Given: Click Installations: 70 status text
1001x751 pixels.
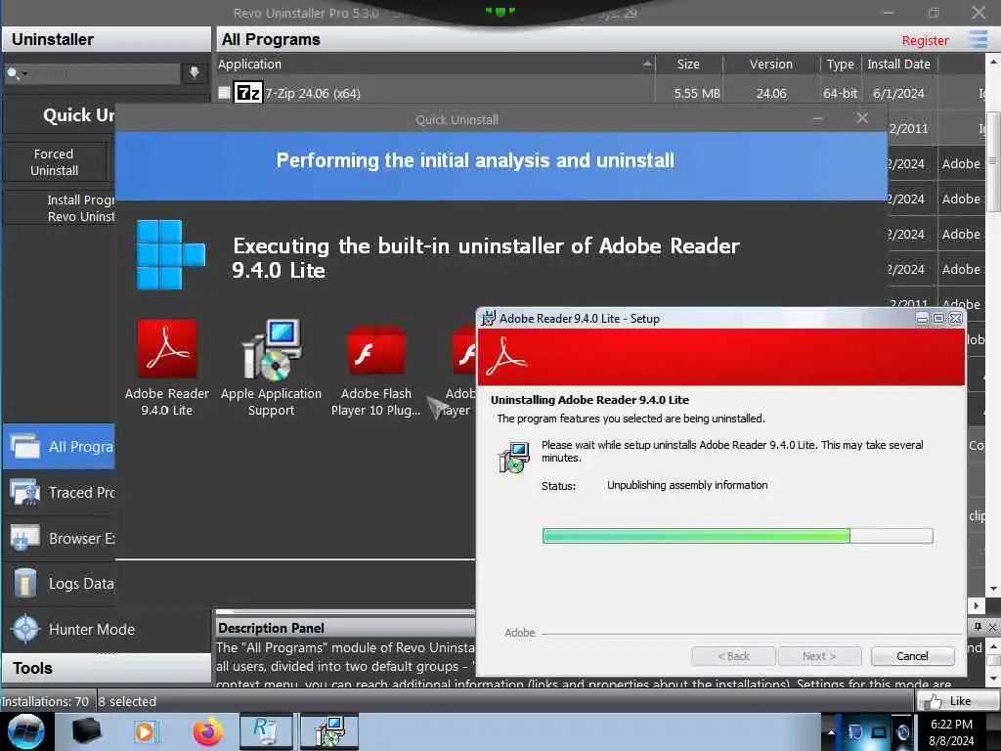Looking at the screenshot, I should pyautogui.click(x=45, y=701).
